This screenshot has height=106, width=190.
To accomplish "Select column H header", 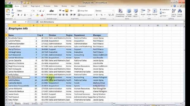I will [113, 25].
